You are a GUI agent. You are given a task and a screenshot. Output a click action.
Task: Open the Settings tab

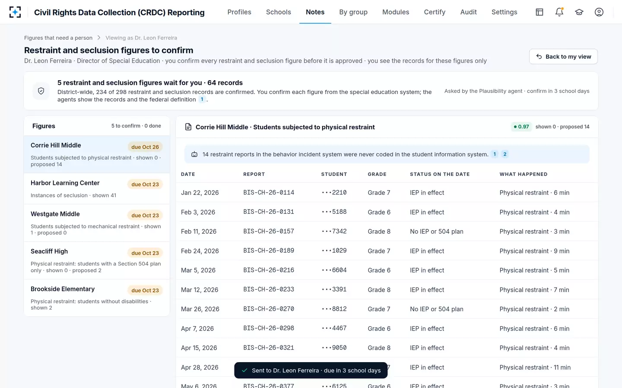click(505, 12)
